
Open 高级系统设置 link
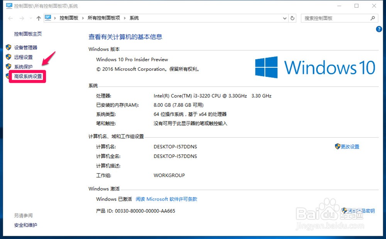[x=28, y=76]
